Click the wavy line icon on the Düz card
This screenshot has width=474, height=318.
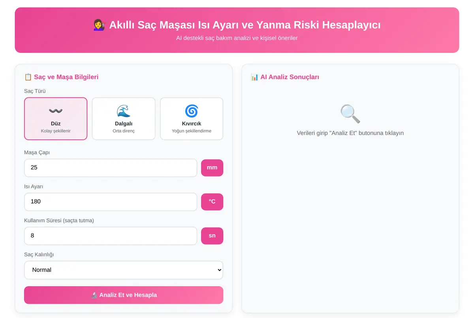coord(56,111)
